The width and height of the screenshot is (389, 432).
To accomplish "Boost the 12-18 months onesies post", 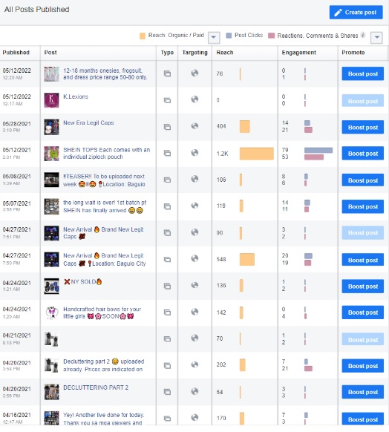I will pyautogui.click(x=363, y=73).
